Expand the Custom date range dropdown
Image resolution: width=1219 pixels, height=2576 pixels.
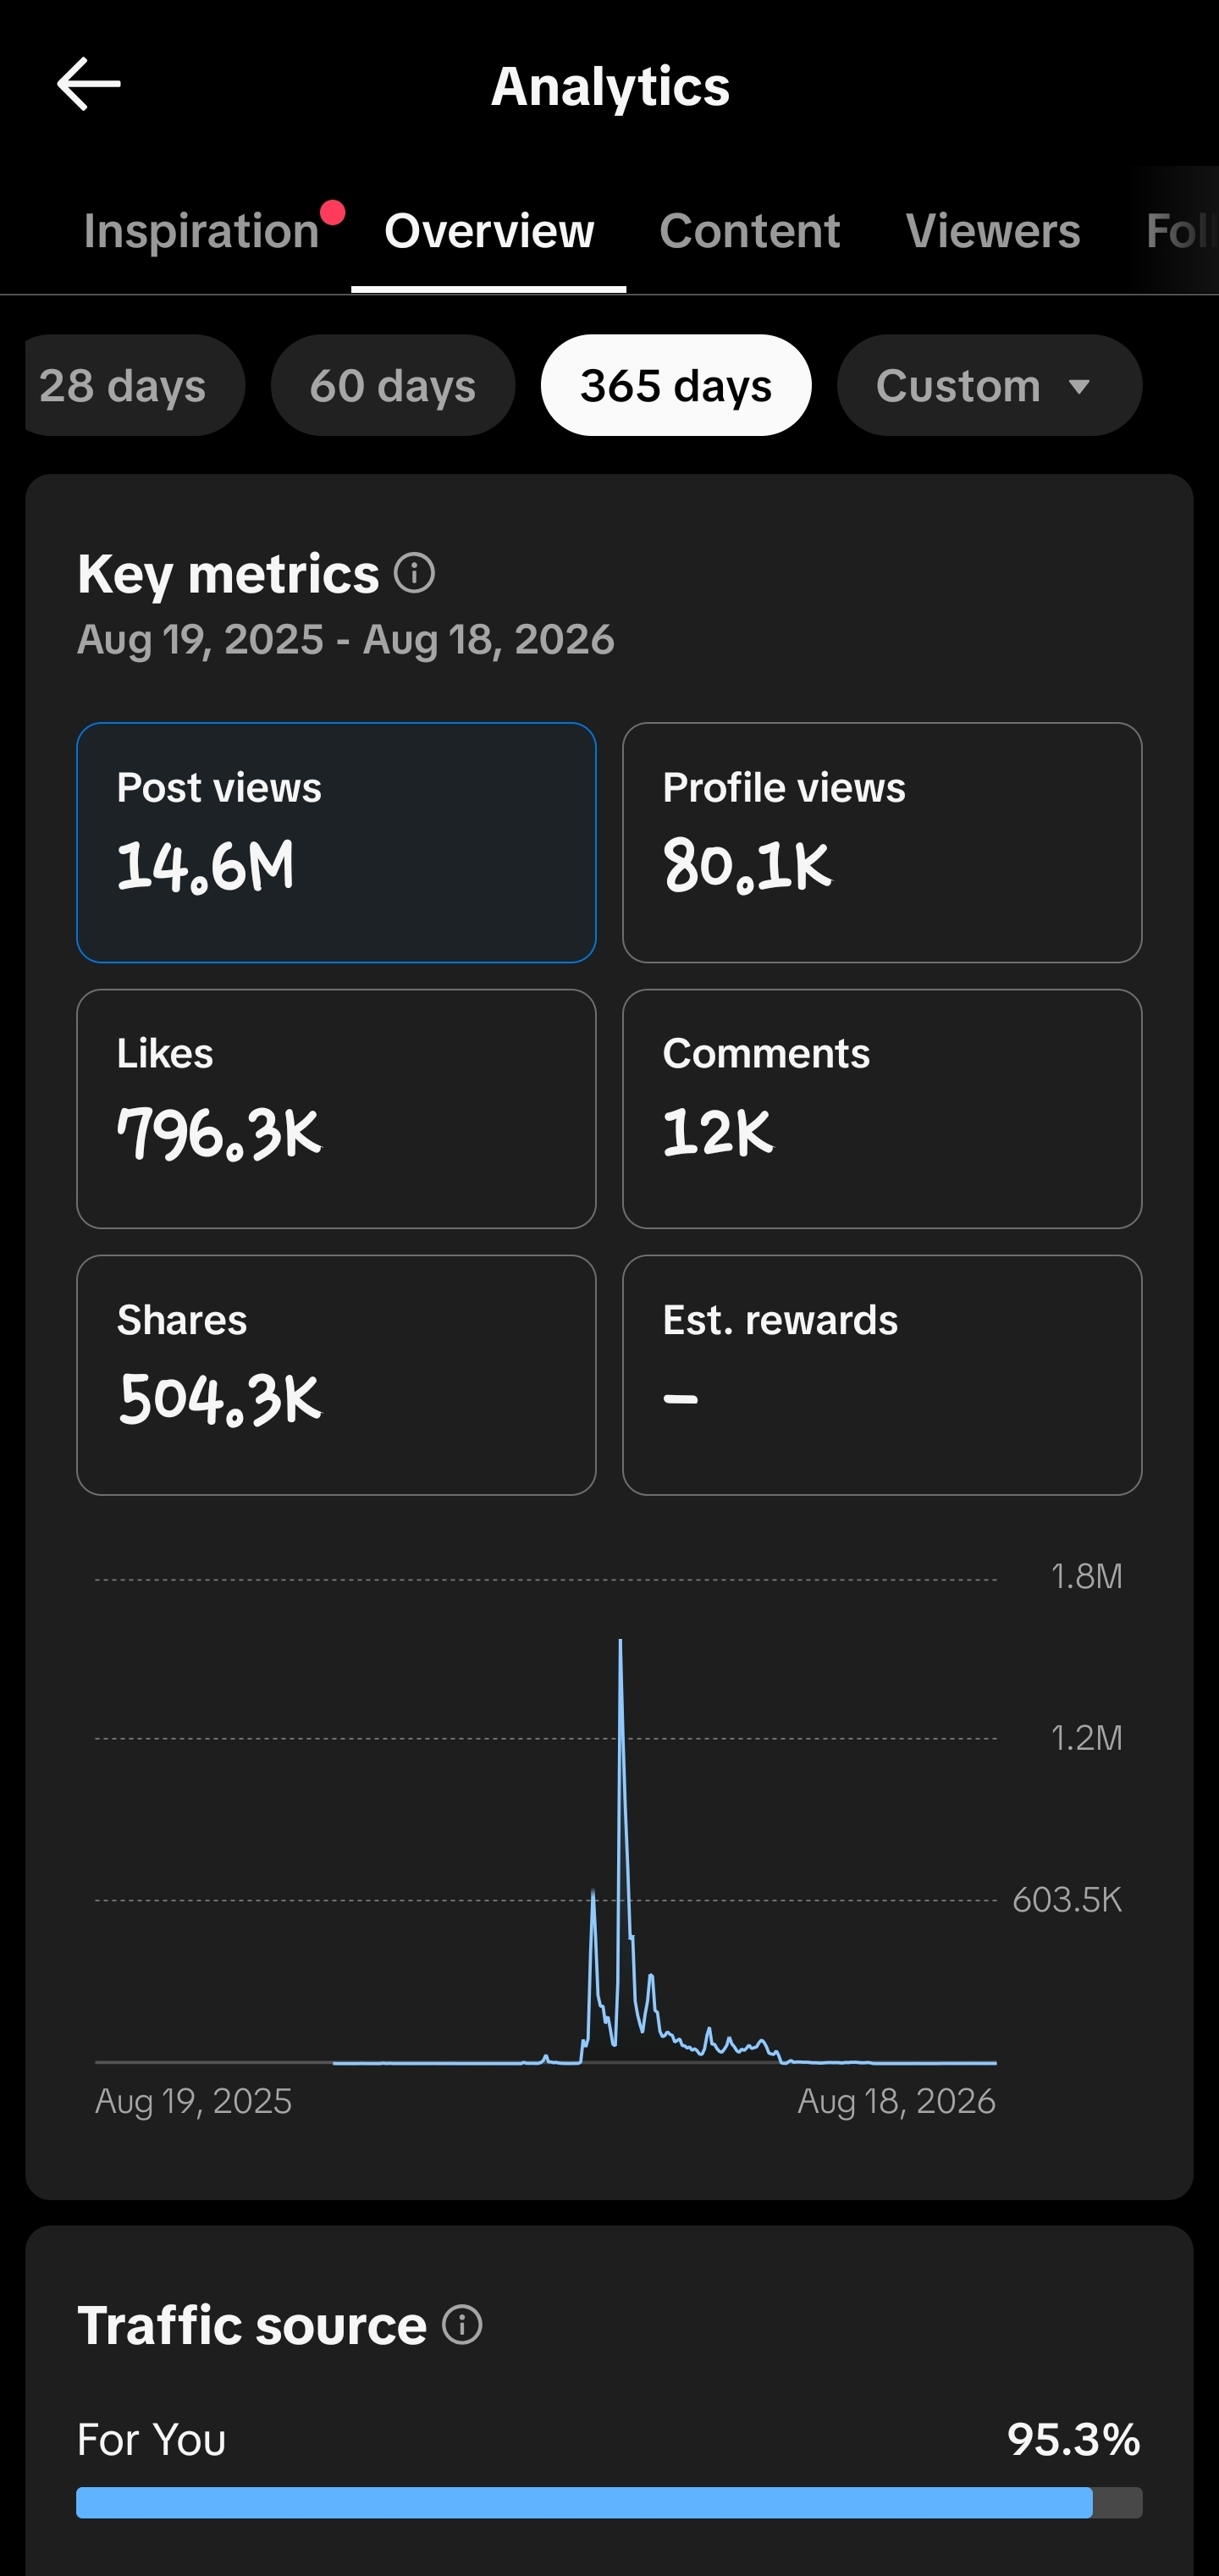tap(989, 385)
